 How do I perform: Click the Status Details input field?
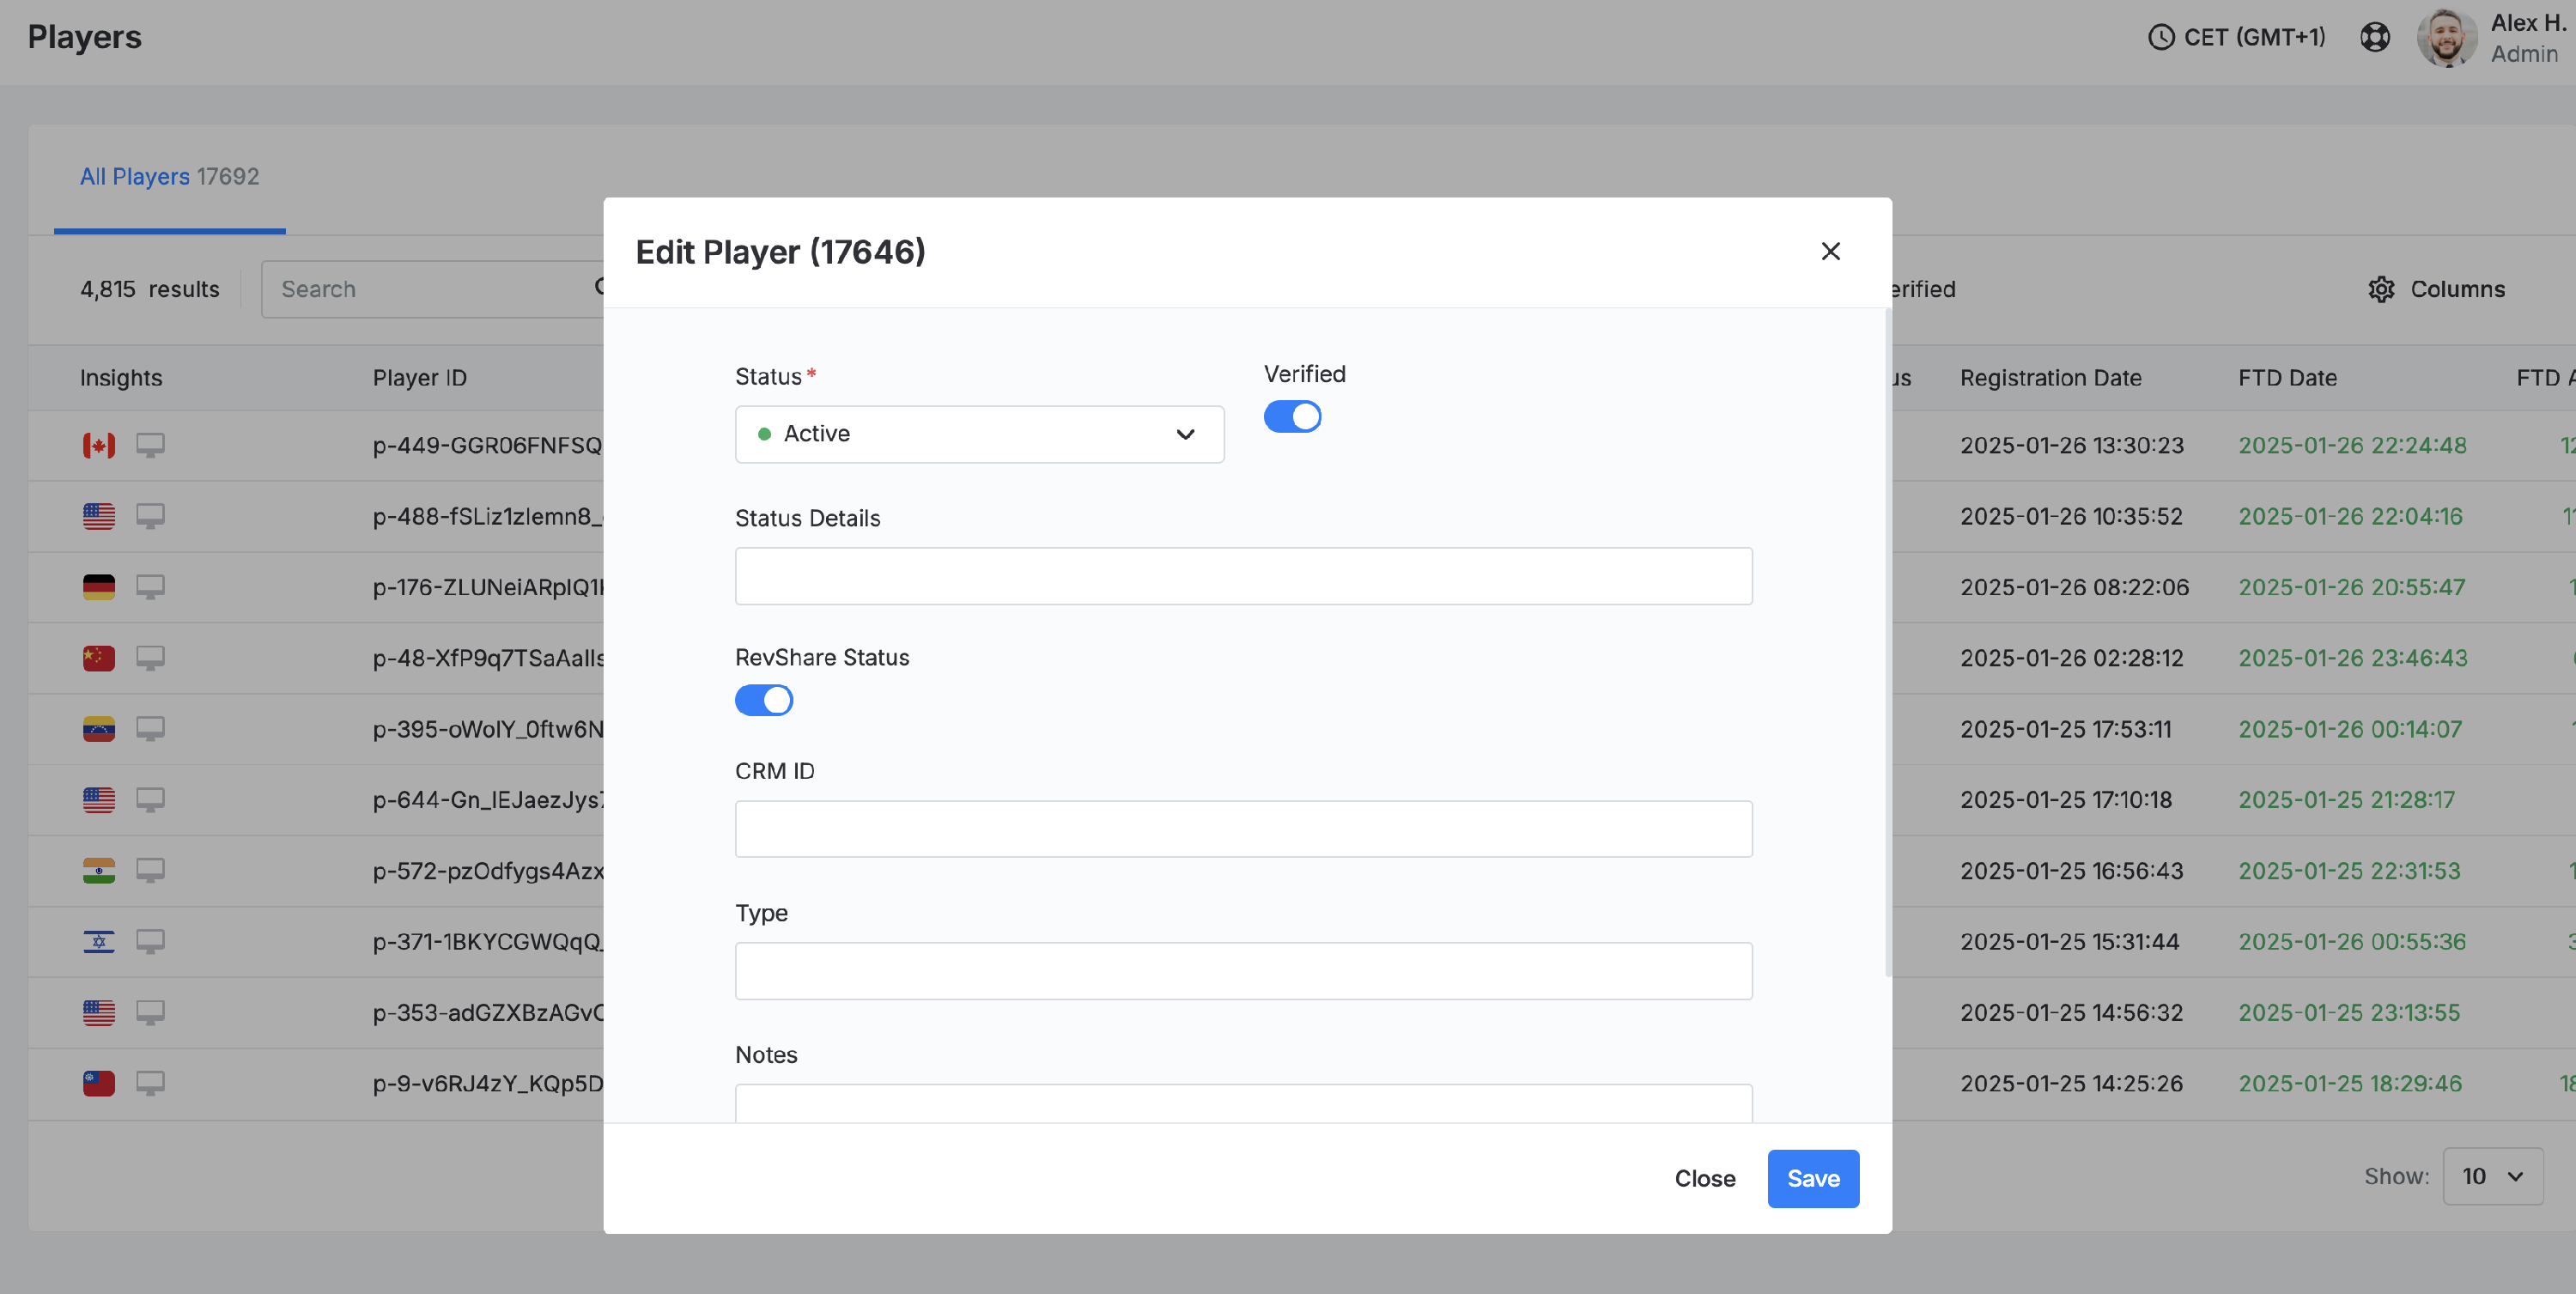point(1243,576)
